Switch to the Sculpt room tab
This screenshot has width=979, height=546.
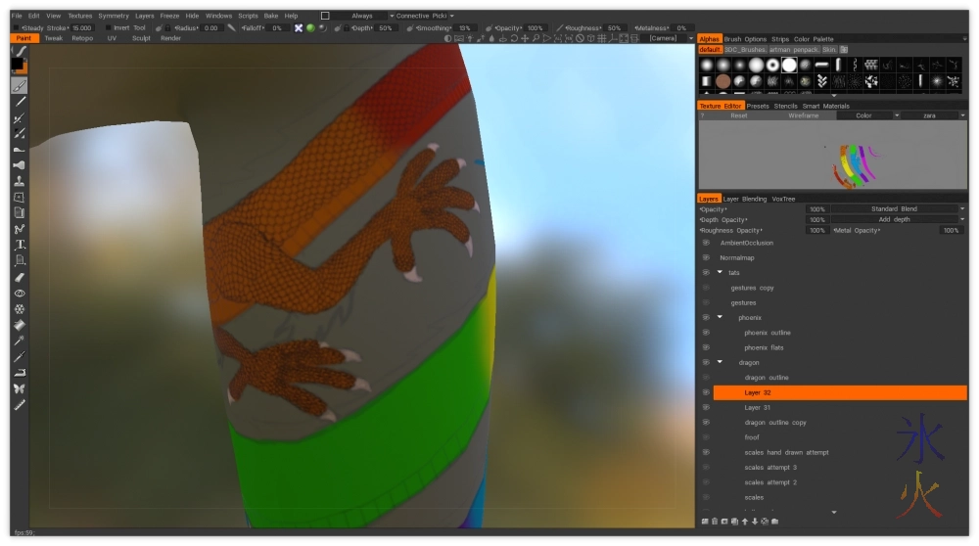pyautogui.click(x=141, y=38)
